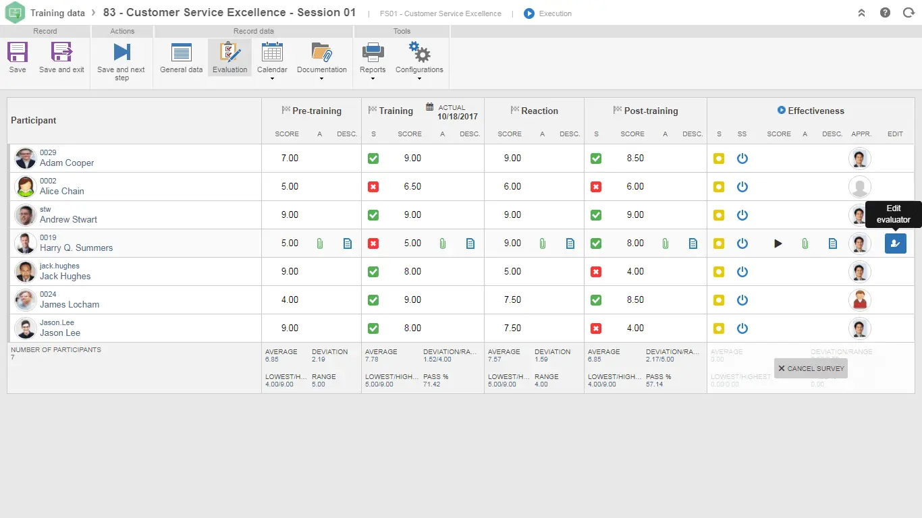The image size is (922, 518).
Task: Toggle the green check for Adam Cooper's Training status
Action: pyautogui.click(x=373, y=159)
